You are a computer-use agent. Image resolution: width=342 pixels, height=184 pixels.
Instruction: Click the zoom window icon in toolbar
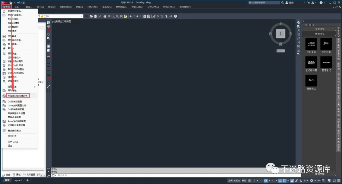tap(113, 16)
